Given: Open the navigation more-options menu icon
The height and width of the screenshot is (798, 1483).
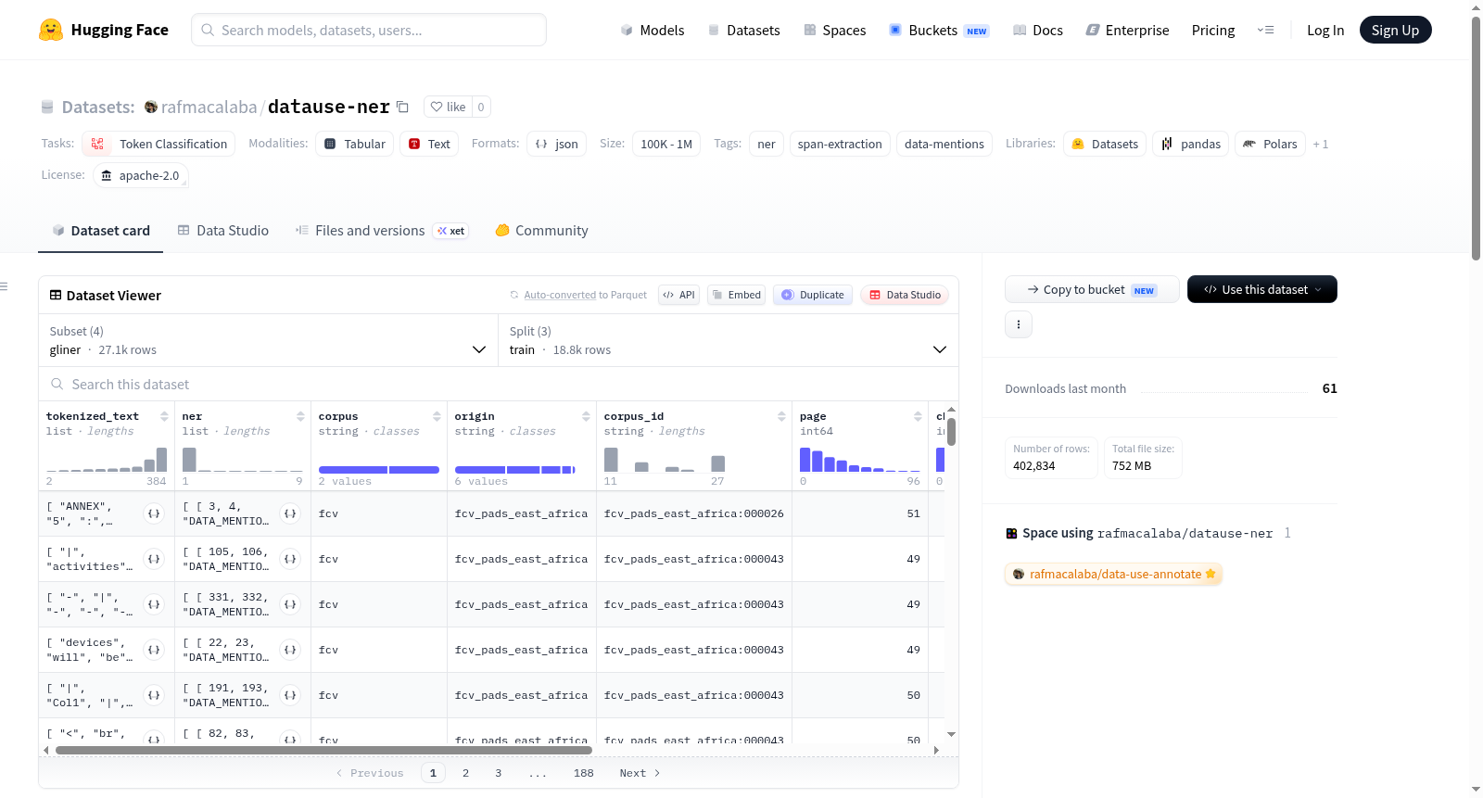Looking at the screenshot, I should click(1265, 30).
